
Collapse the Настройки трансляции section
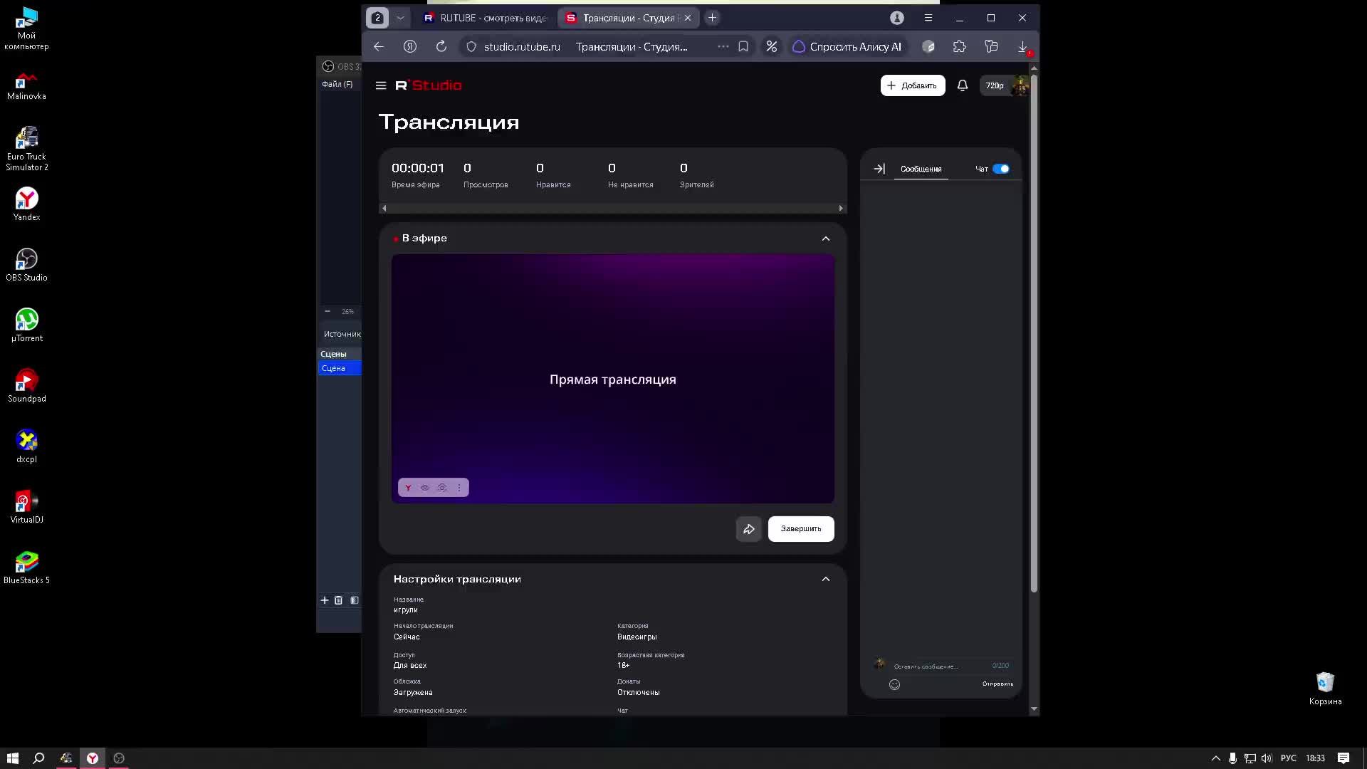point(826,579)
